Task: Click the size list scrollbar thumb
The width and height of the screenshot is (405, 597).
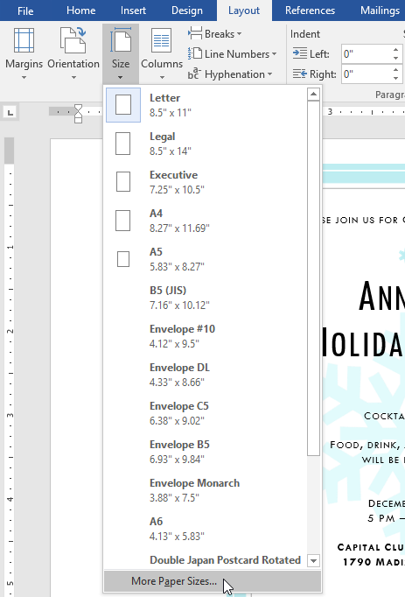Action: coord(313,278)
